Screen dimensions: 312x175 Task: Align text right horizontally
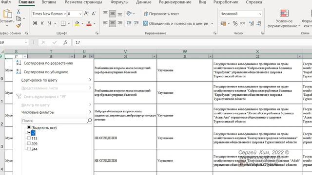120,23
